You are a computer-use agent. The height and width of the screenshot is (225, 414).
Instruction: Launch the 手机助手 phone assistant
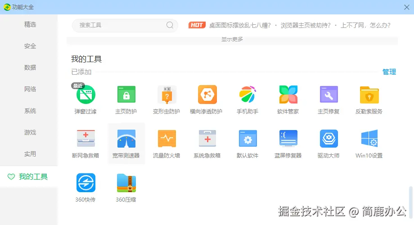(x=247, y=94)
